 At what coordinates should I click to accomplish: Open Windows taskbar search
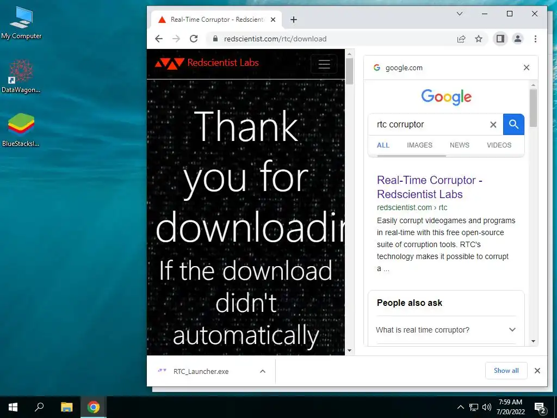[39, 407]
